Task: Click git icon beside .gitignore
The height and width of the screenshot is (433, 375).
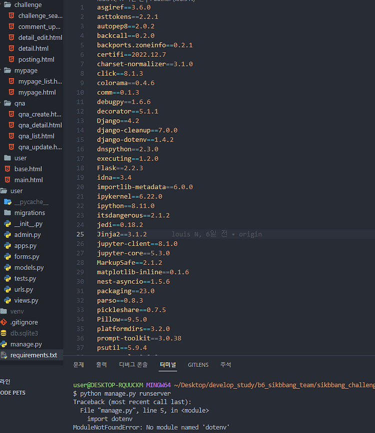Action: [3, 322]
